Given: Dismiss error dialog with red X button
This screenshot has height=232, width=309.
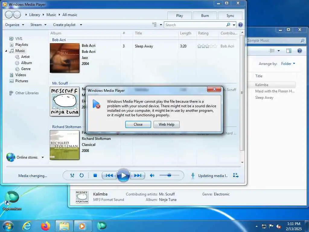Looking at the screenshot, I should click(x=215, y=89).
